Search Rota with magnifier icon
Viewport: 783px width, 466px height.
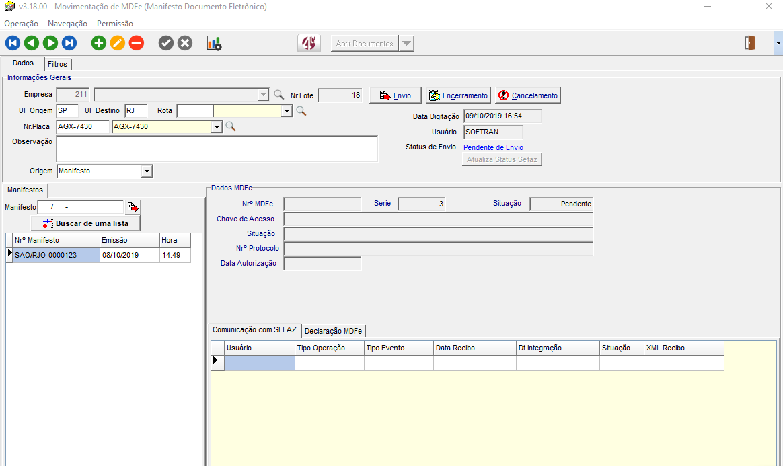(x=301, y=110)
